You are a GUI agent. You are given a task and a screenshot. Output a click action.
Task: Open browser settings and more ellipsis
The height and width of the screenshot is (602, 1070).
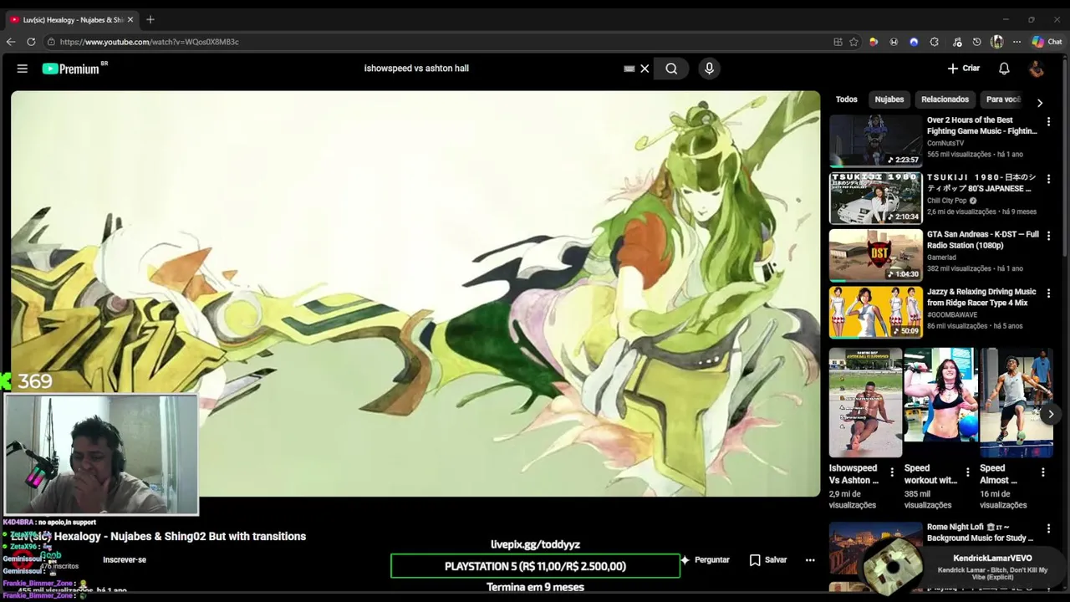coord(1016,42)
